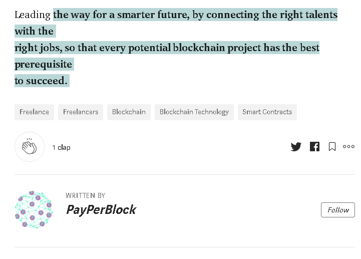This screenshot has width=361, height=259.
Task: Open the three-dot more options menu
Action: point(348,147)
